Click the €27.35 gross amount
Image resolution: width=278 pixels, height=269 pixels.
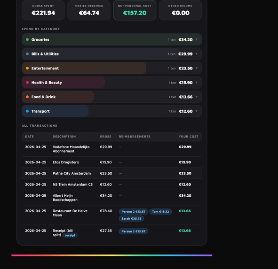106,231
